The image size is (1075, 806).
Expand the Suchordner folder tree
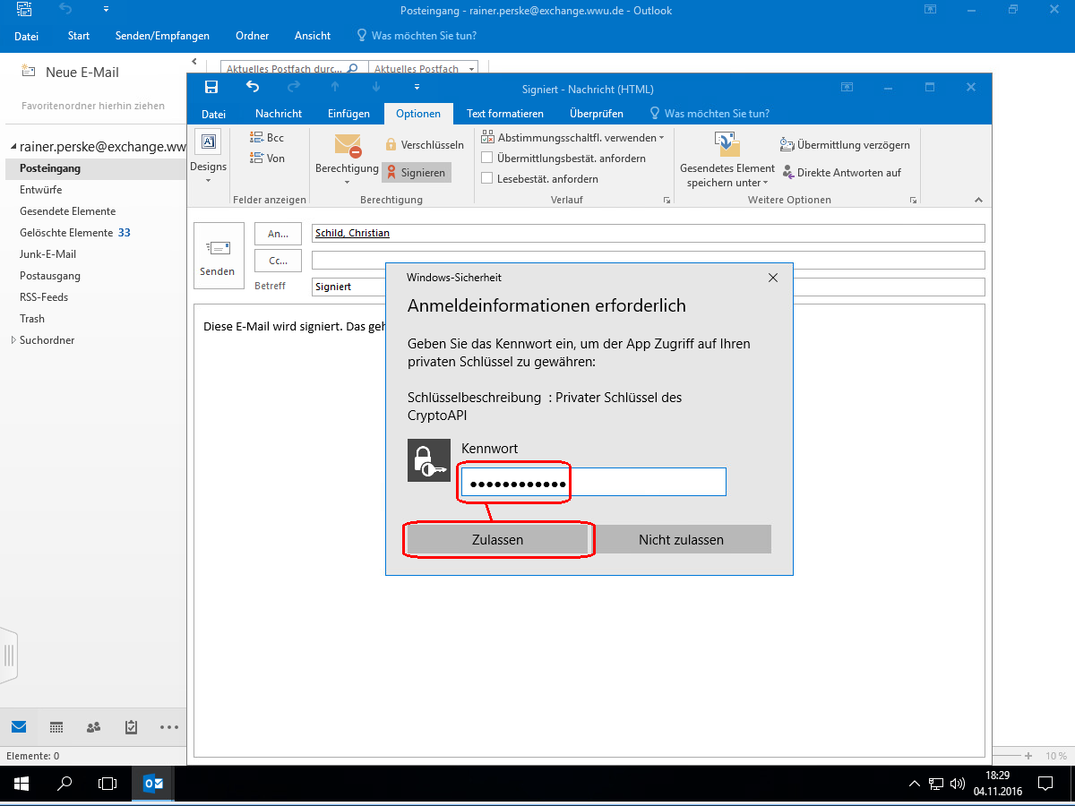point(13,340)
